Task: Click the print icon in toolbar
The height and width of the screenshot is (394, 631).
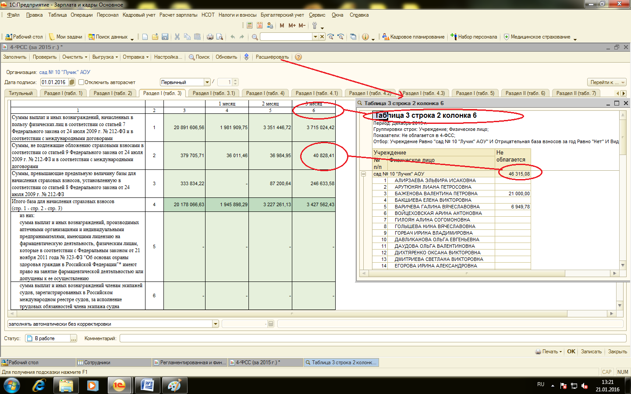Action: (x=210, y=37)
